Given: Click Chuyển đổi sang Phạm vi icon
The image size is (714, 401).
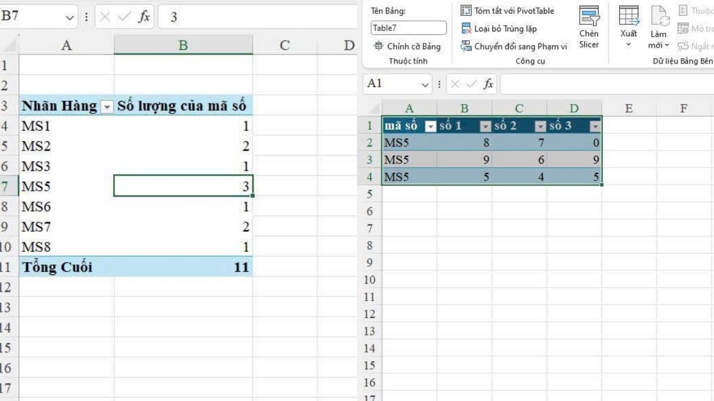Looking at the screenshot, I should [466, 46].
